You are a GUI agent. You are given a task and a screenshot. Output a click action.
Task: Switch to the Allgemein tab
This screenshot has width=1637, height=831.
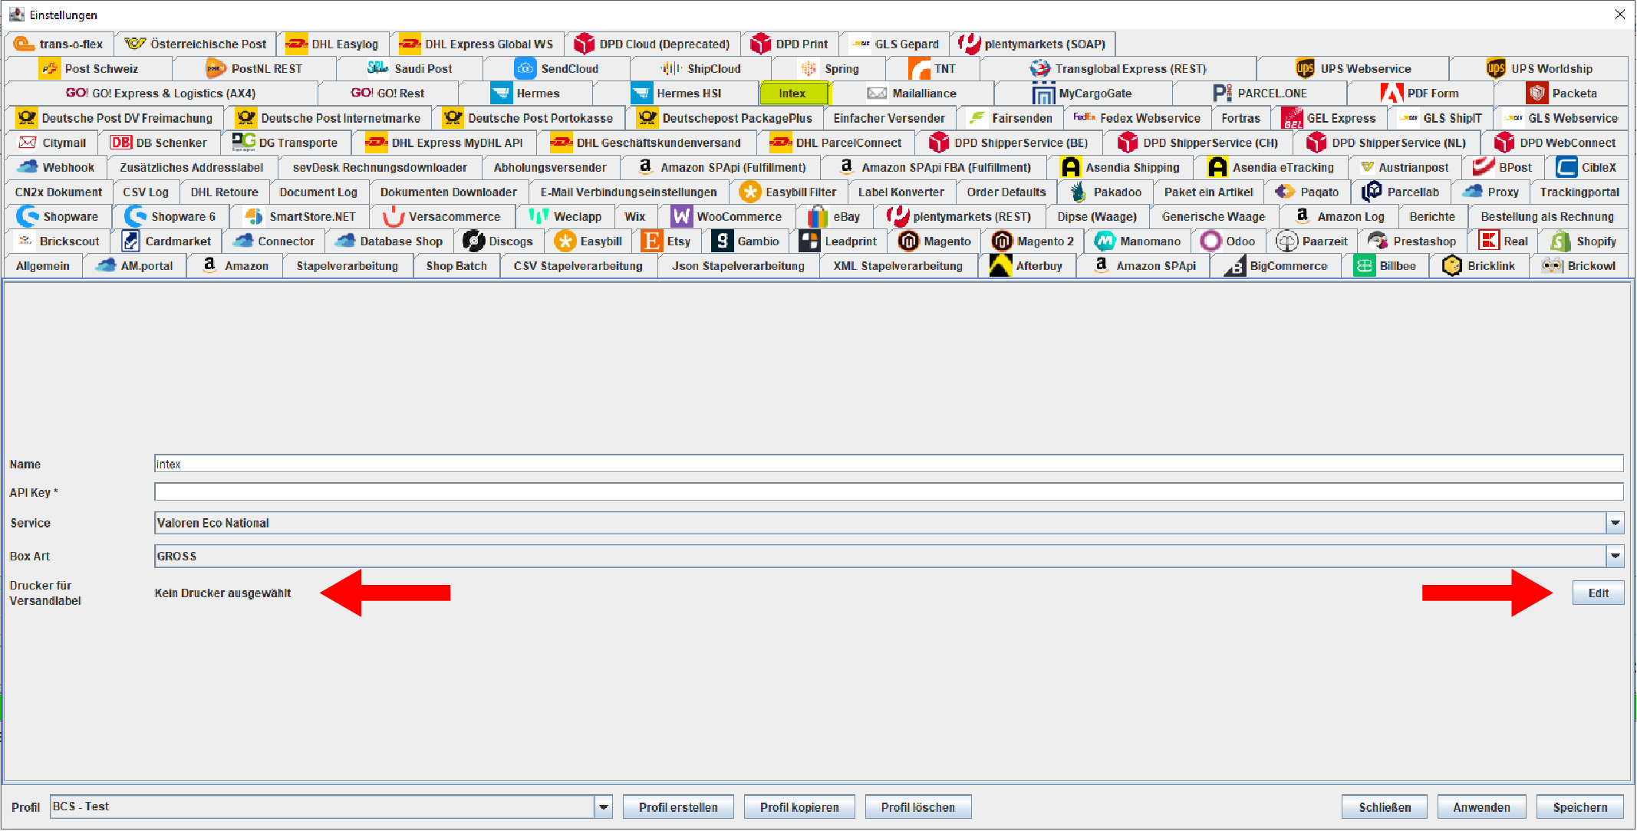pyautogui.click(x=43, y=266)
